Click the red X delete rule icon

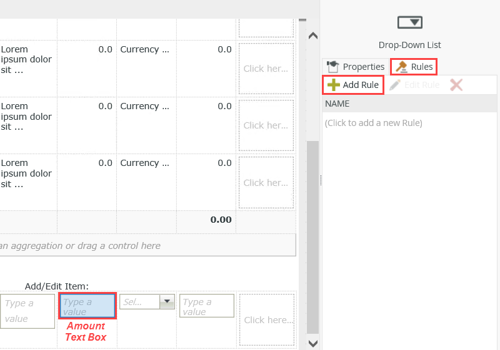click(x=456, y=85)
